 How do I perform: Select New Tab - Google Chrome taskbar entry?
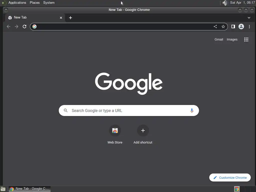click(x=29, y=189)
